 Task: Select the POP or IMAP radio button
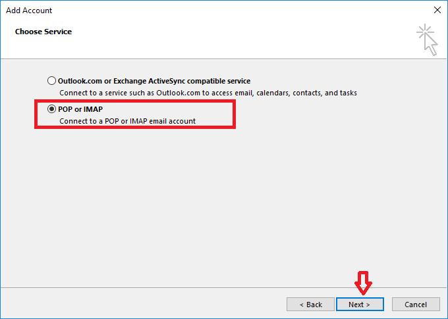click(52, 109)
